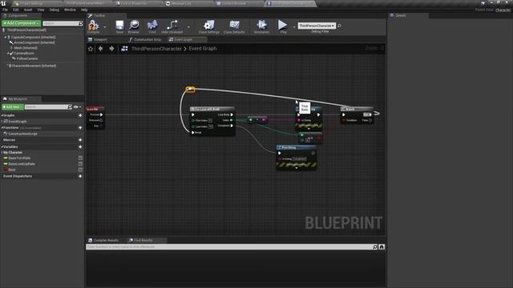Image resolution: width=513 pixels, height=288 pixels.
Task: Collapse the Functions section
Action: 2,128
